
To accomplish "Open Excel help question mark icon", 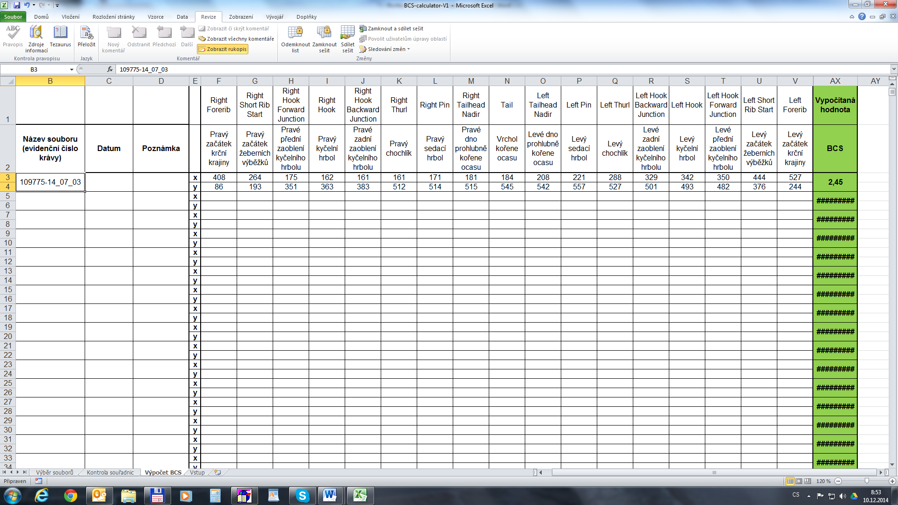I will click(862, 16).
